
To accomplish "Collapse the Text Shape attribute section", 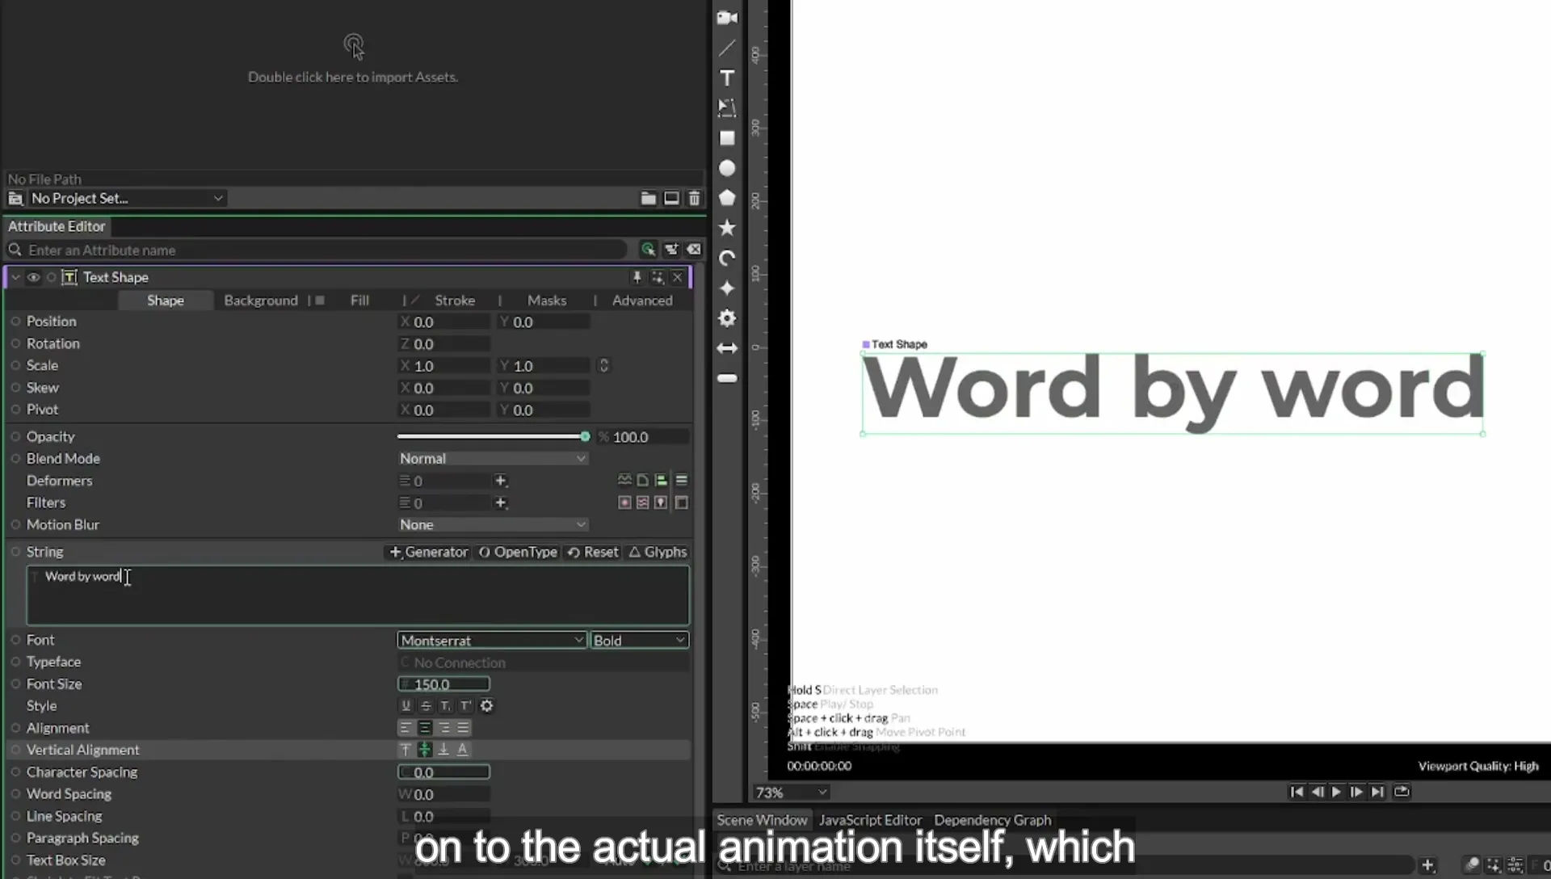I will [x=15, y=277].
